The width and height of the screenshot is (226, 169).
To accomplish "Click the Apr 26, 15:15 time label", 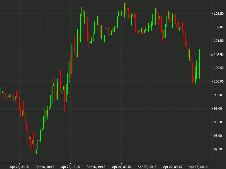I will tap(70, 167).
